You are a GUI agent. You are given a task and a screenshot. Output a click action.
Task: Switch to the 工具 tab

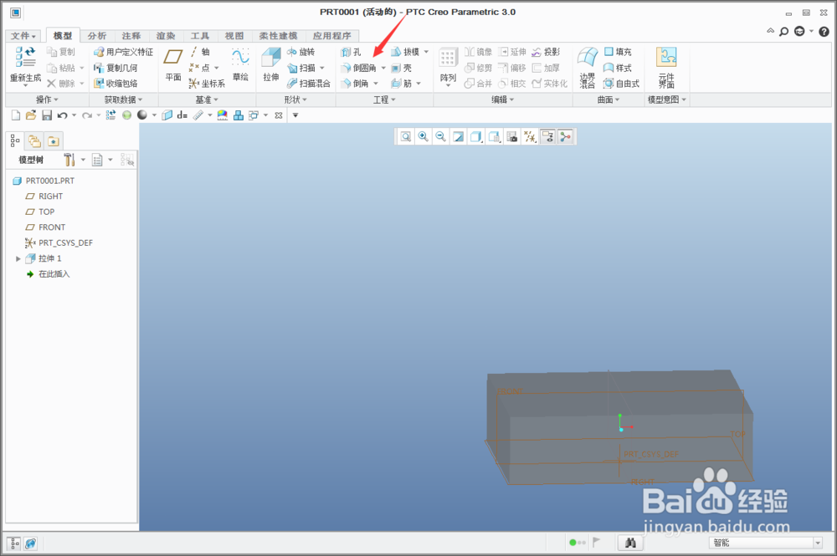click(200, 36)
